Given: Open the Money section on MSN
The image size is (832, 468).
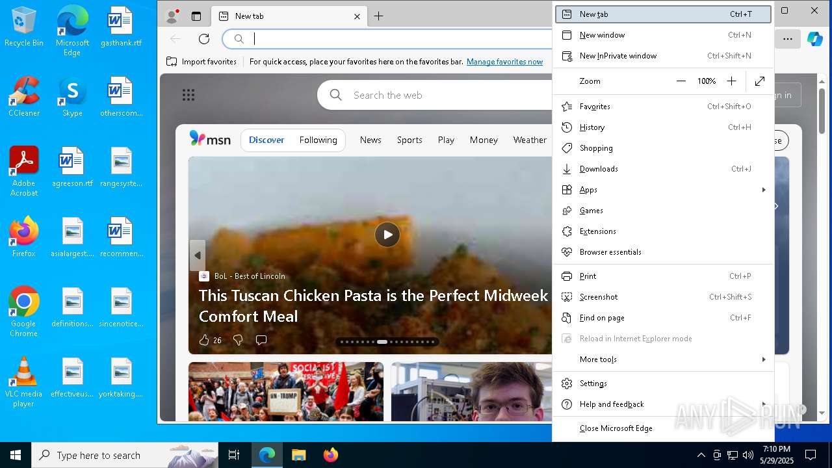Looking at the screenshot, I should click(484, 140).
